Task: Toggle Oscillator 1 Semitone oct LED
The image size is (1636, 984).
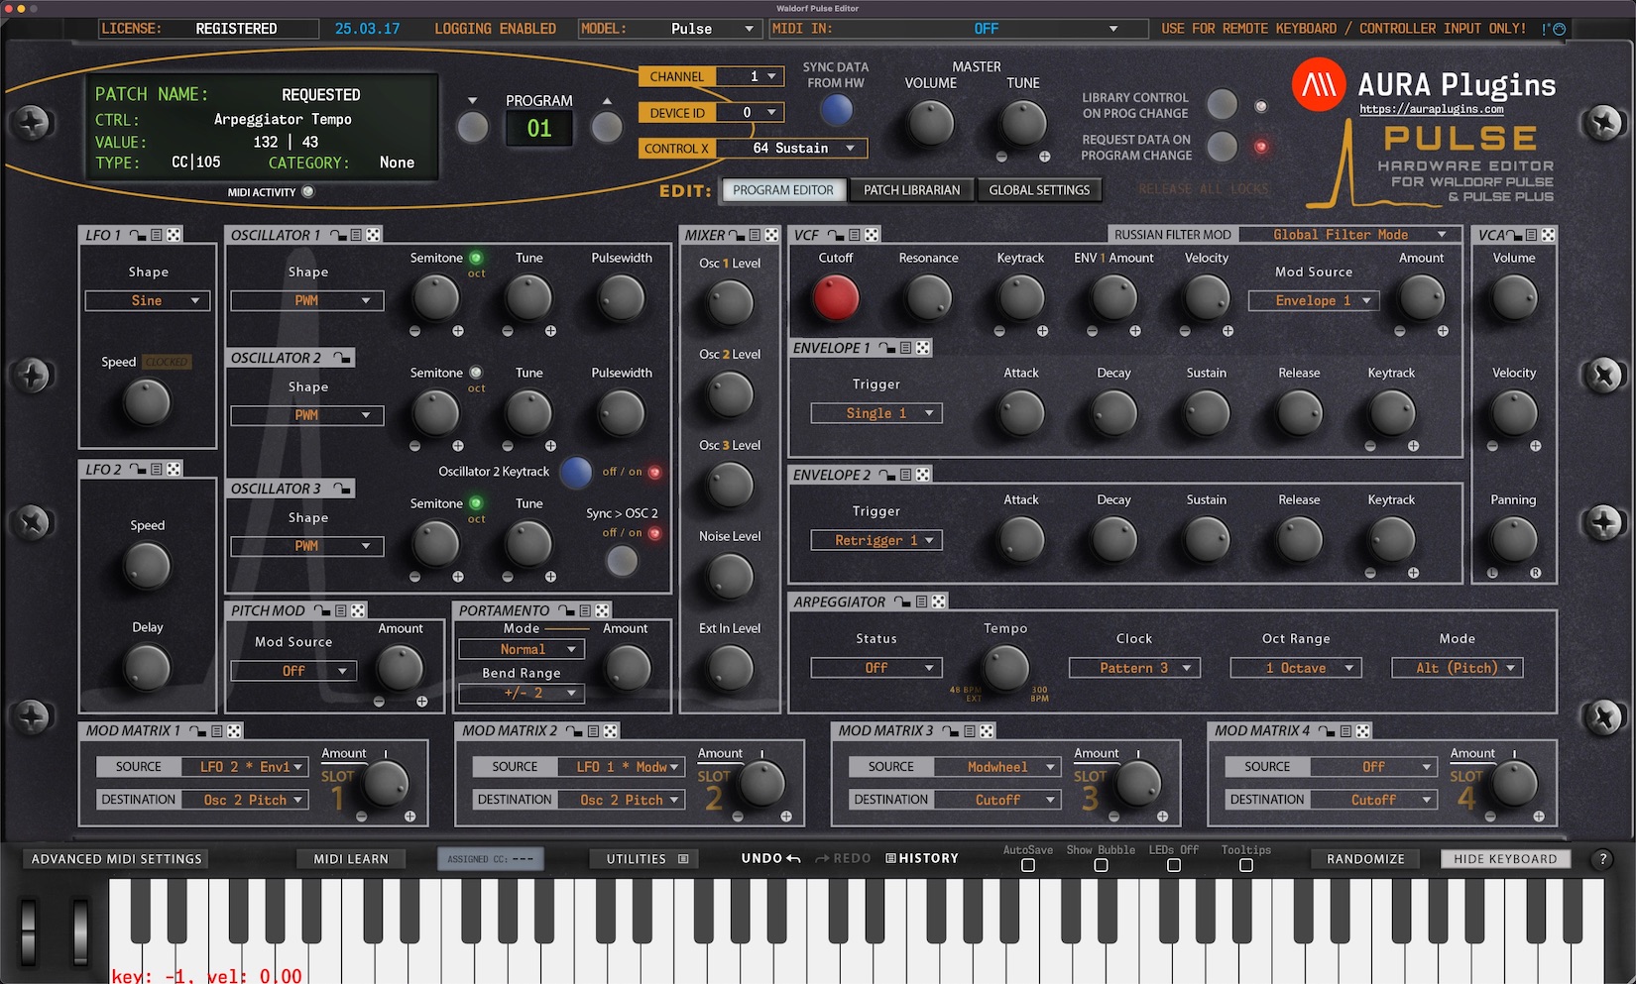Action: tap(476, 258)
